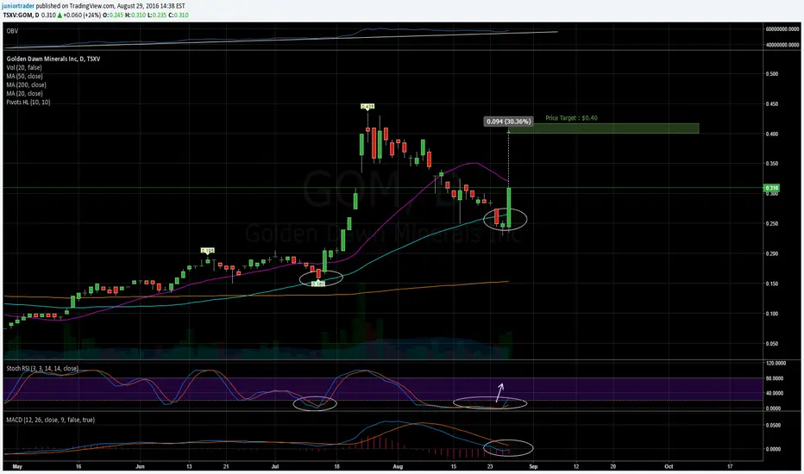804x474 pixels.
Task: Click 80.0000 on the Stoch RSI axis
Action: 775,378
